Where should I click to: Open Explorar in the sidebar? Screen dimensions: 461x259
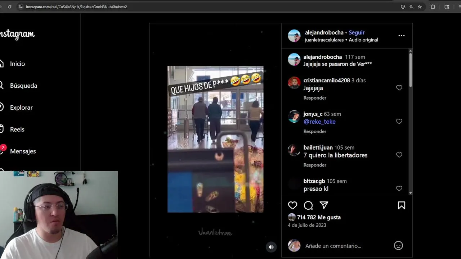pyautogui.click(x=21, y=108)
